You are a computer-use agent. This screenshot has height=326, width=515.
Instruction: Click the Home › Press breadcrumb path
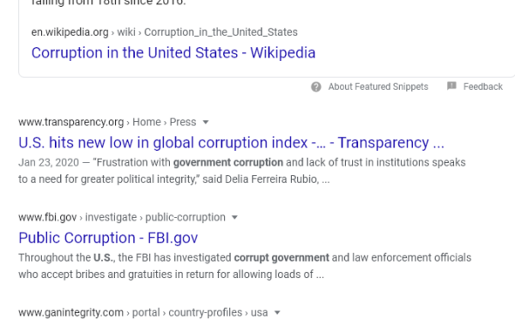point(164,122)
